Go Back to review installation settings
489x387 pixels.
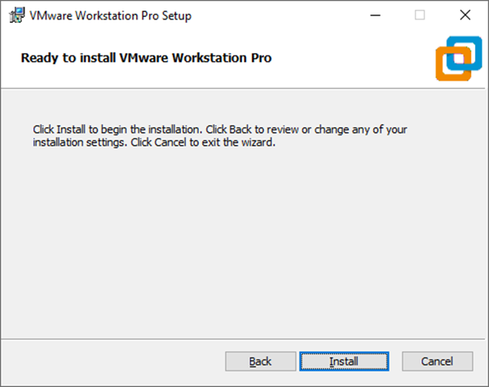click(260, 361)
